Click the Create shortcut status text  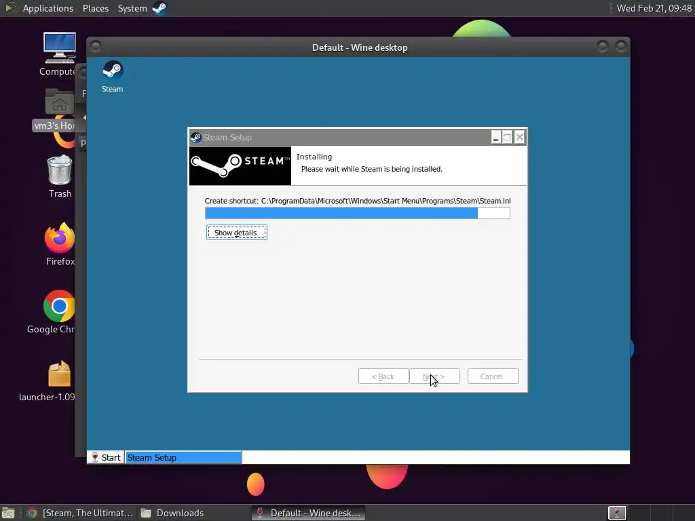click(x=357, y=201)
